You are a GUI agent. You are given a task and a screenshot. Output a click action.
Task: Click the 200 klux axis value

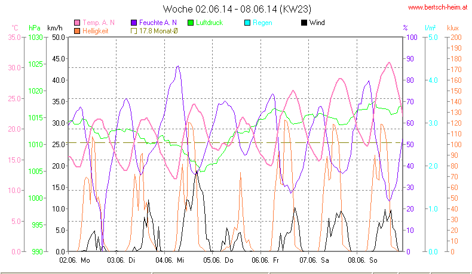(456, 38)
